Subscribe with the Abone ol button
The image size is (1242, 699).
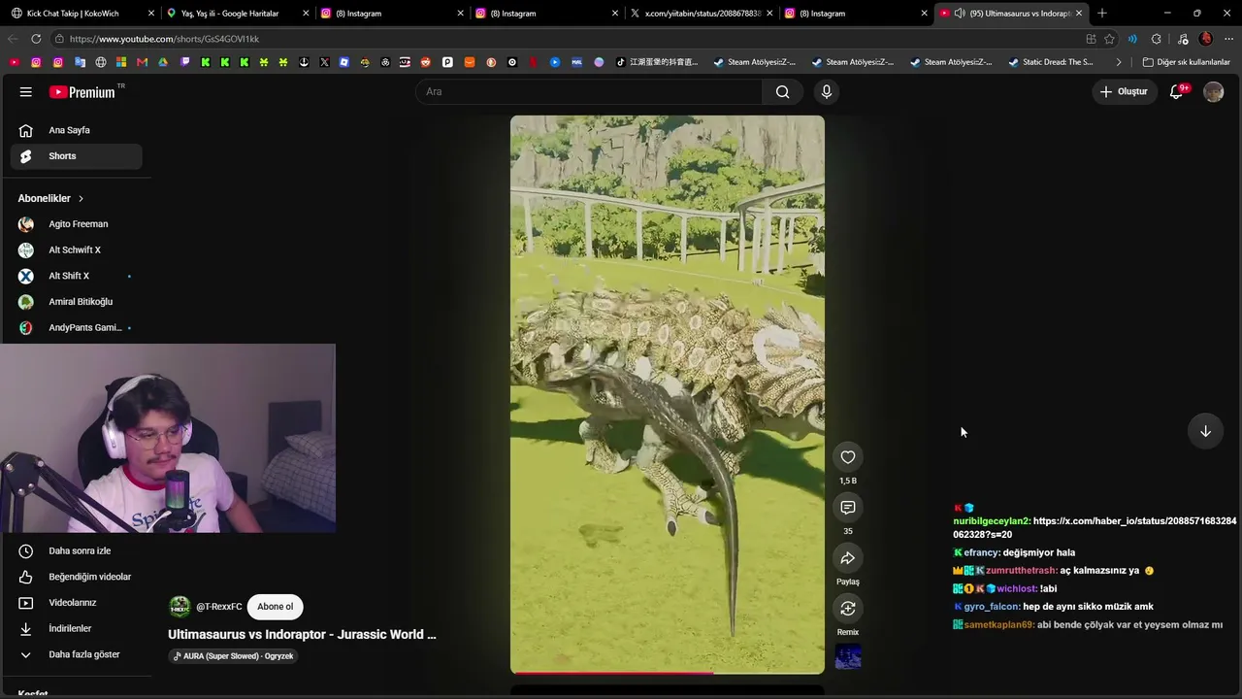pyautogui.click(x=275, y=607)
